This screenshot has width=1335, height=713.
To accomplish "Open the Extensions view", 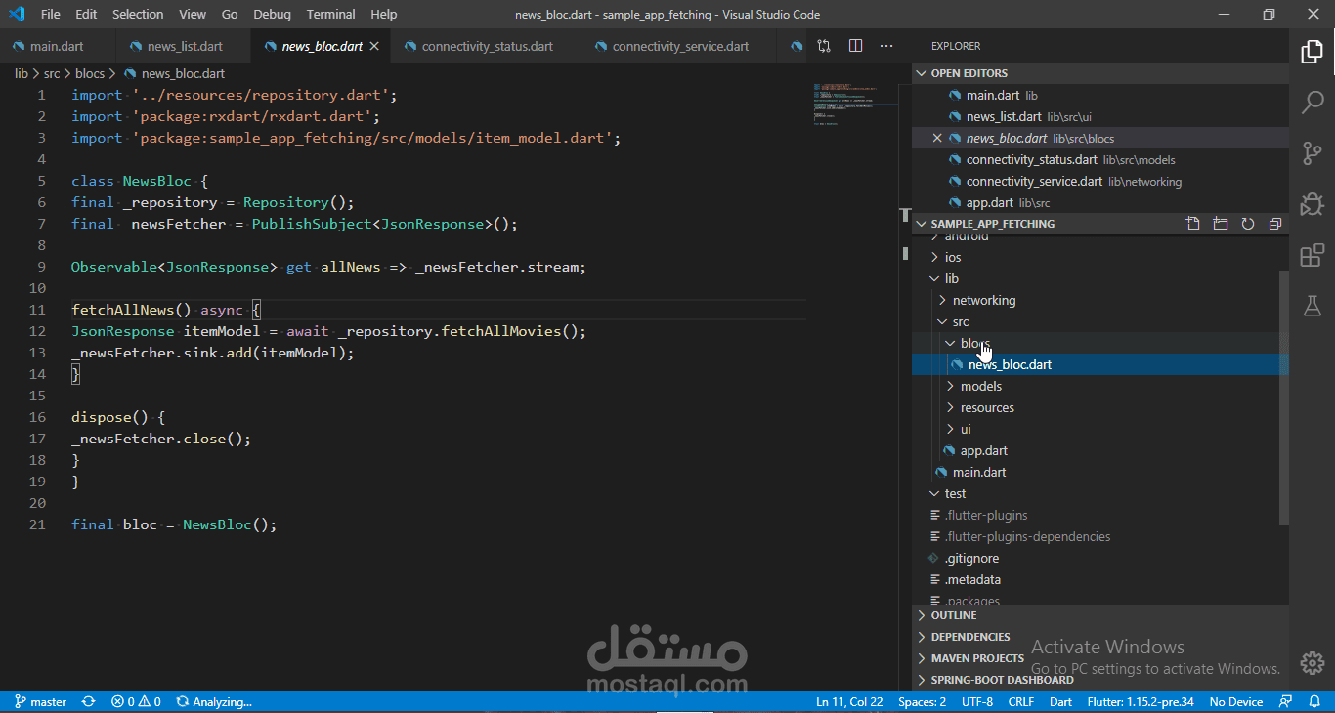I will point(1312,256).
